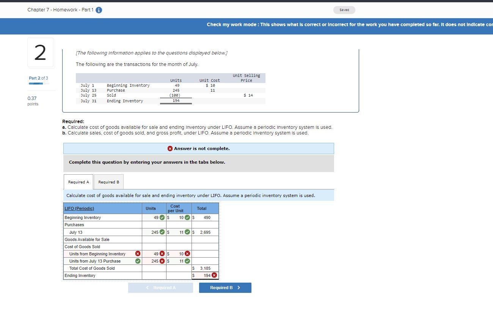Click red X on Units from Beginning Inventory label
Viewport: 493px width, 319px height.
[138, 254]
